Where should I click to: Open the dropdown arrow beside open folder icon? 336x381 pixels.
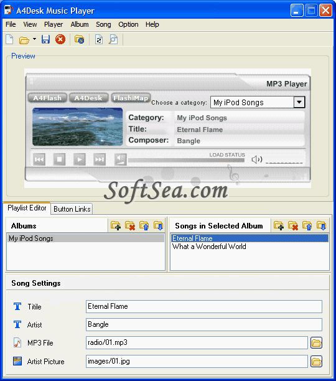(34, 39)
